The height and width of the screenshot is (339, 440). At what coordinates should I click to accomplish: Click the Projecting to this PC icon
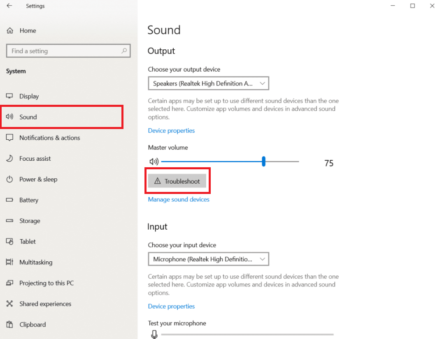9,283
